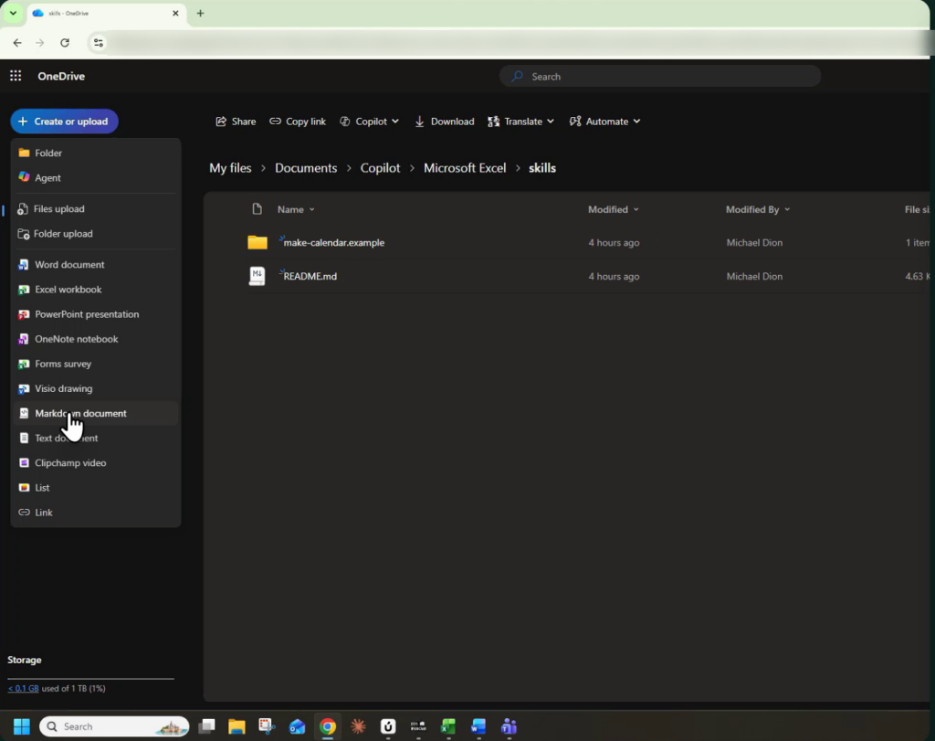Navigate to Microsoft Excel breadcrumb
Viewport: 935px width, 741px height.
[x=465, y=168]
